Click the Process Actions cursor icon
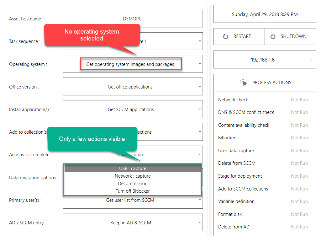This screenshot has height=241, width=321. 244,83
